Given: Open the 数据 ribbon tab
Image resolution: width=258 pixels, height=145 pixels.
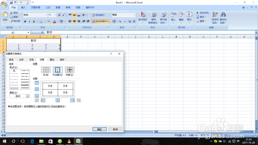Looking at the screenshot, I should (58, 7).
